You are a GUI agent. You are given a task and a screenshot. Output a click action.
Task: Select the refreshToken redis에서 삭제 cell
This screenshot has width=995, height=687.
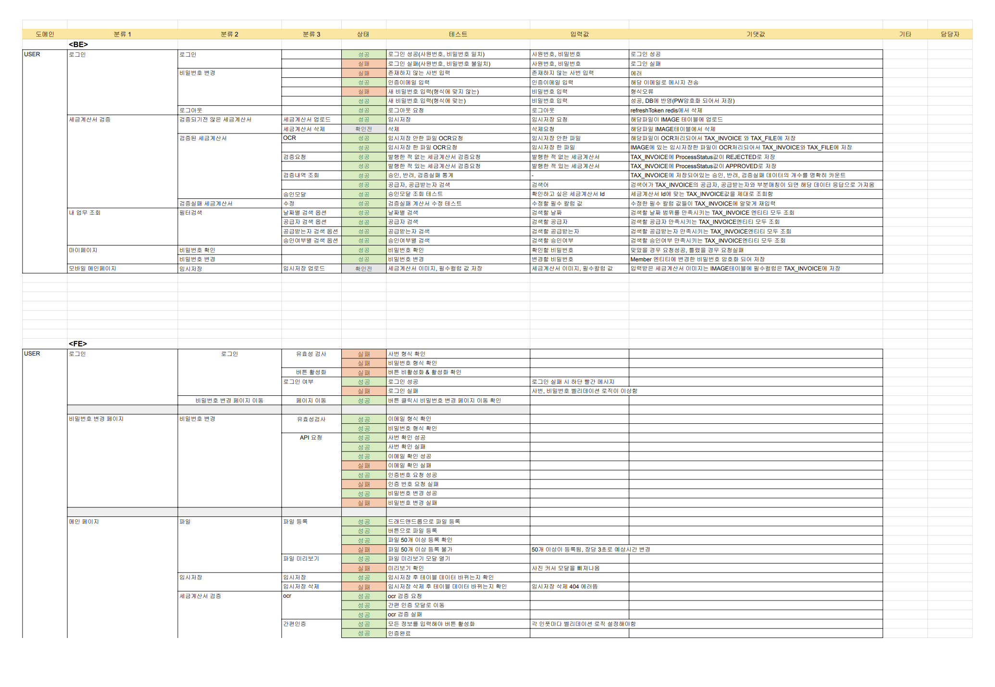(666, 110)
